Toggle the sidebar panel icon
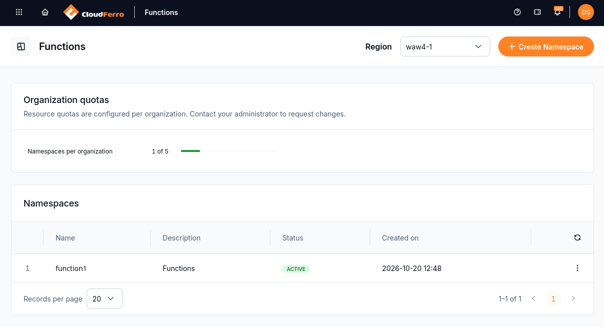Image resolution: width=604 pixels, height=327 pixels. click(x=21, y=46)
